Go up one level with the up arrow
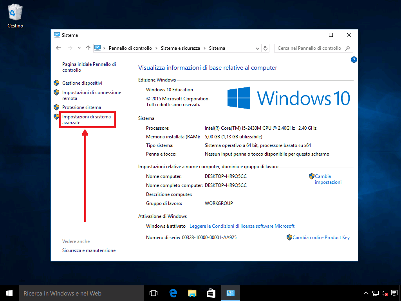The image size is (401, 301). pos(88,48)
